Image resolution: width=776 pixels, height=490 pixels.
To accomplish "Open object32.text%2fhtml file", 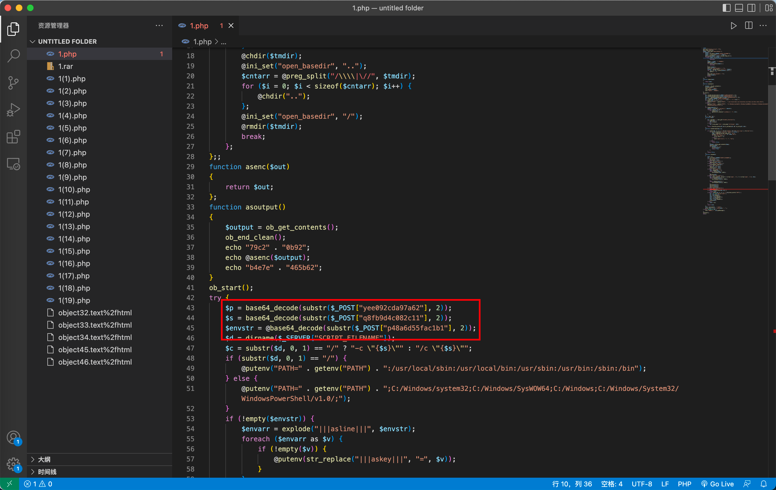I will [x=100, y=312].
